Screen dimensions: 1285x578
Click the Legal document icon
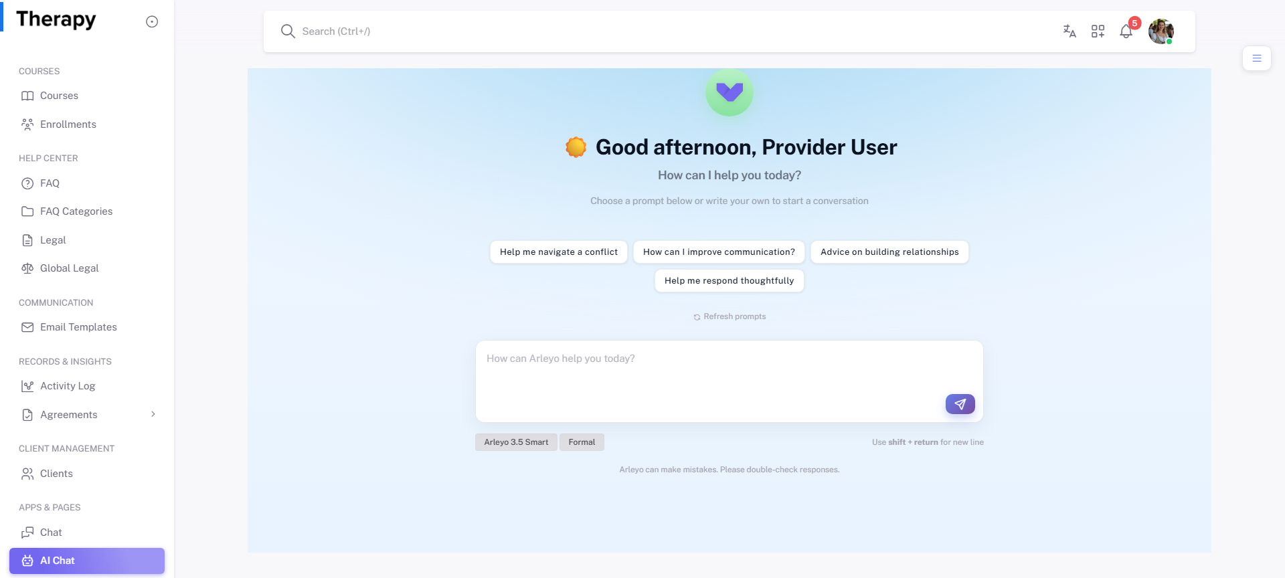[x=27, y=240]
